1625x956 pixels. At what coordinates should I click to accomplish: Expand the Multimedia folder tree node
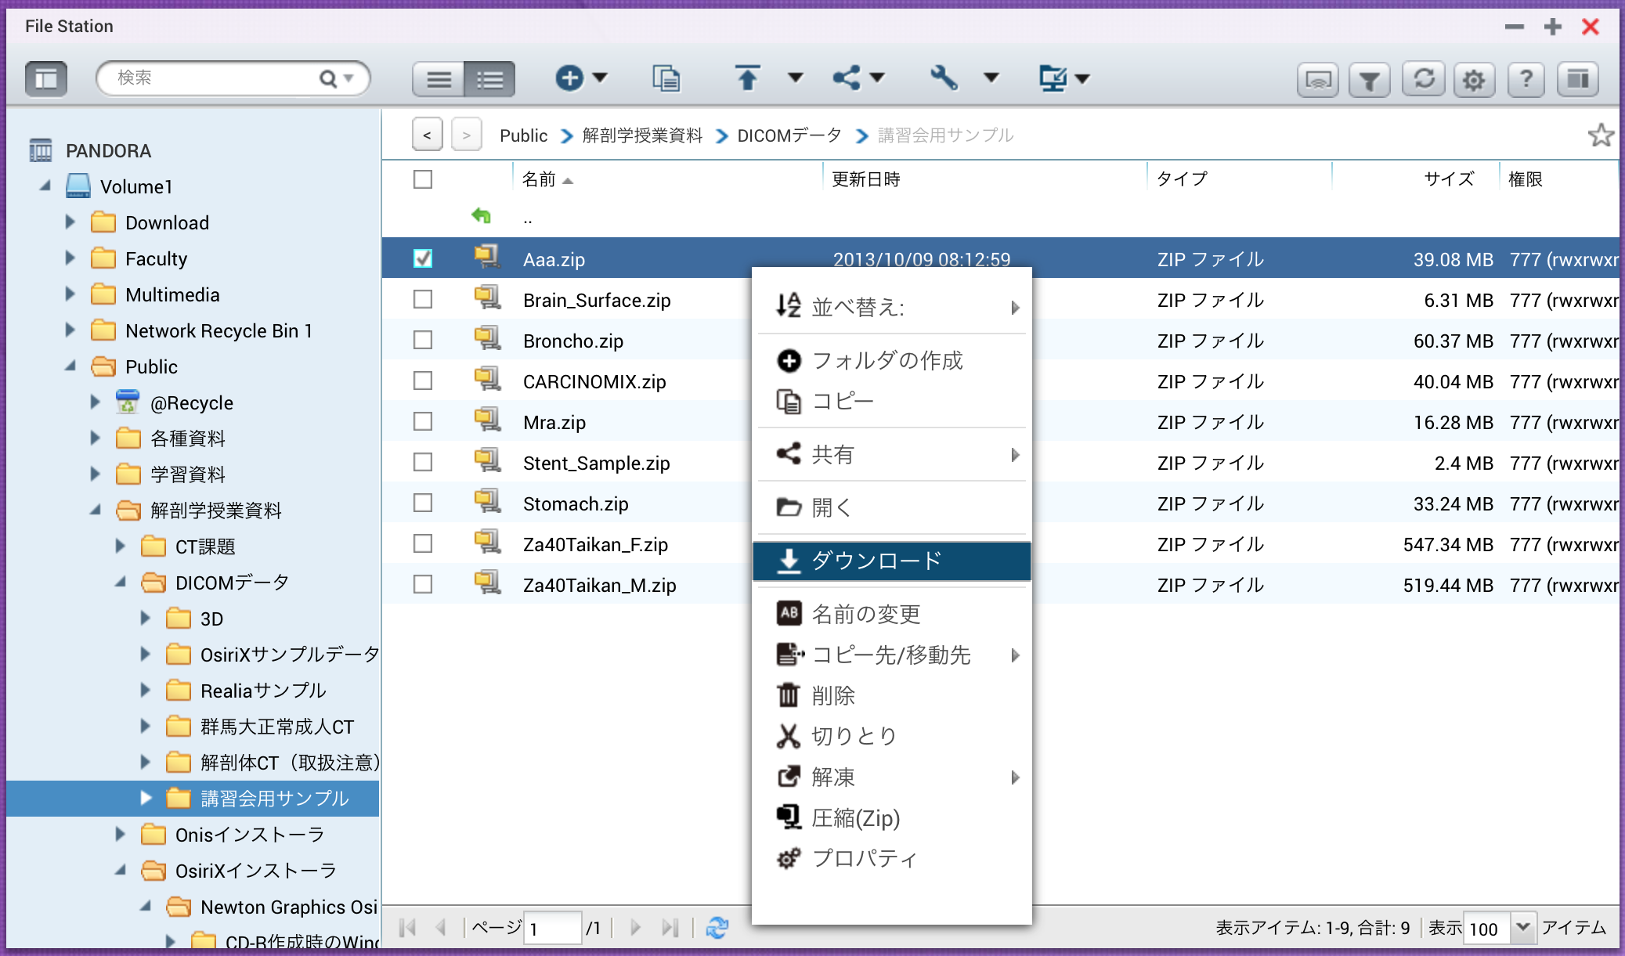(x=70, y=294)
